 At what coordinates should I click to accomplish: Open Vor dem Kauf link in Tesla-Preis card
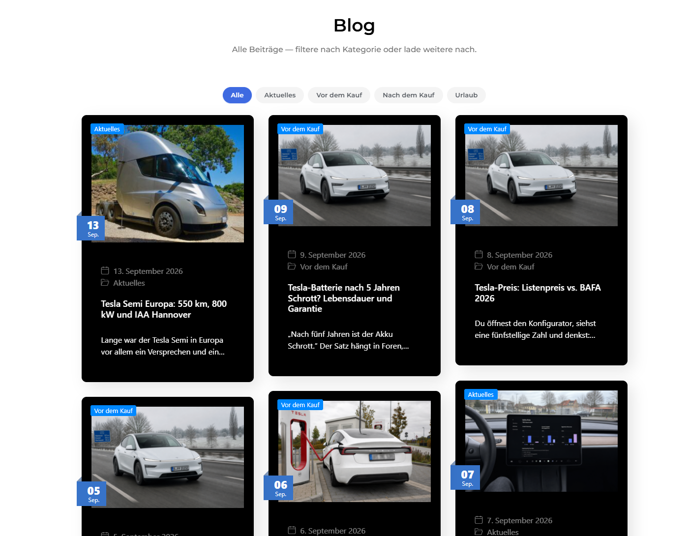[x=510, y=267]
